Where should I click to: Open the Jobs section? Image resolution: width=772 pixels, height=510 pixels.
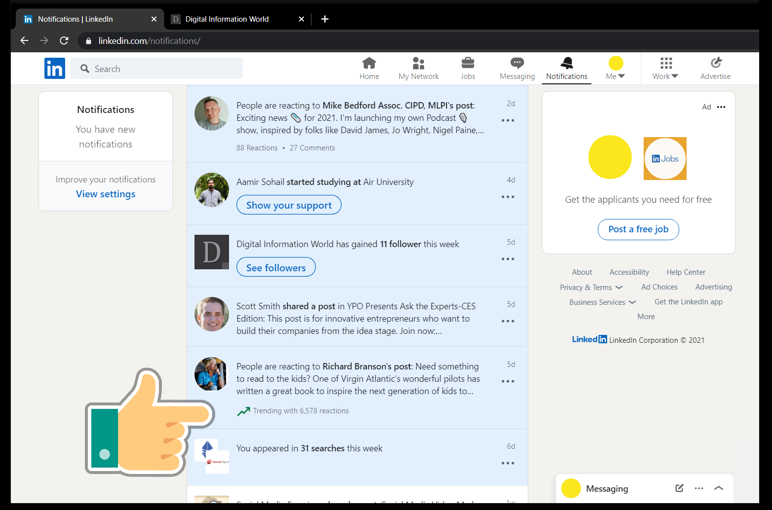pyautogui.click(x=467, y=68)
